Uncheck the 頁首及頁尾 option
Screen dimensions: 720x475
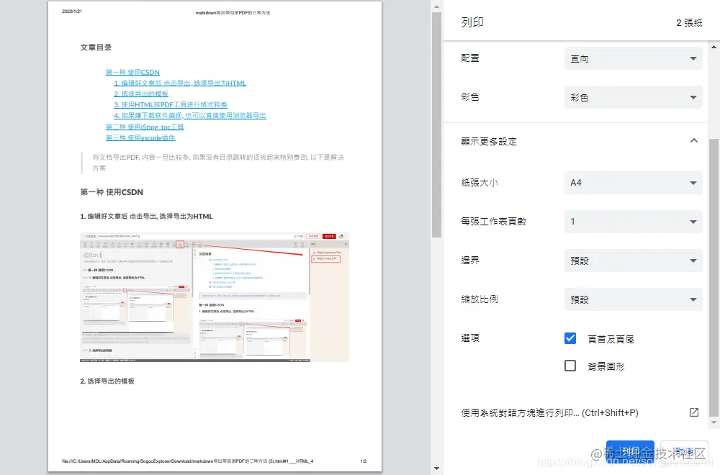pos(570,338)
